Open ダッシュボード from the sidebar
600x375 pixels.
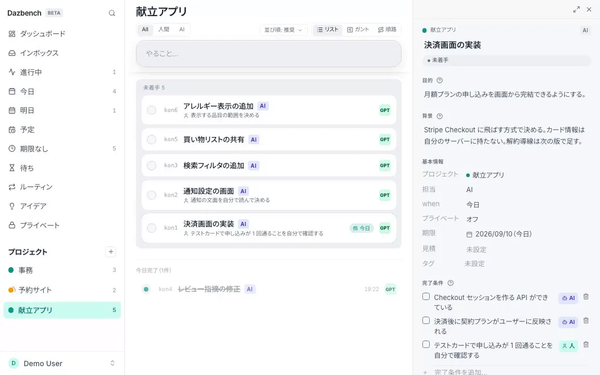point(62,34)
